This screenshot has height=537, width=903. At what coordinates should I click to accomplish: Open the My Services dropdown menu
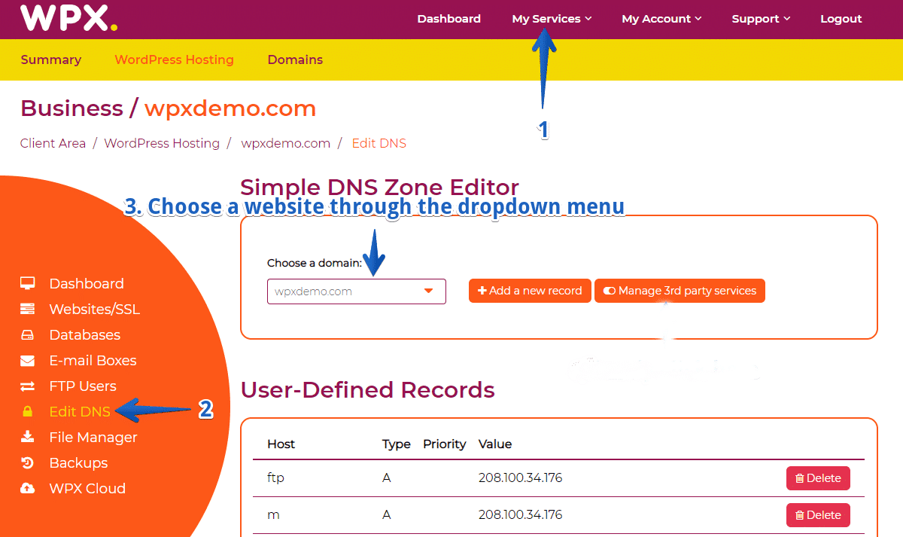point(552,19)
